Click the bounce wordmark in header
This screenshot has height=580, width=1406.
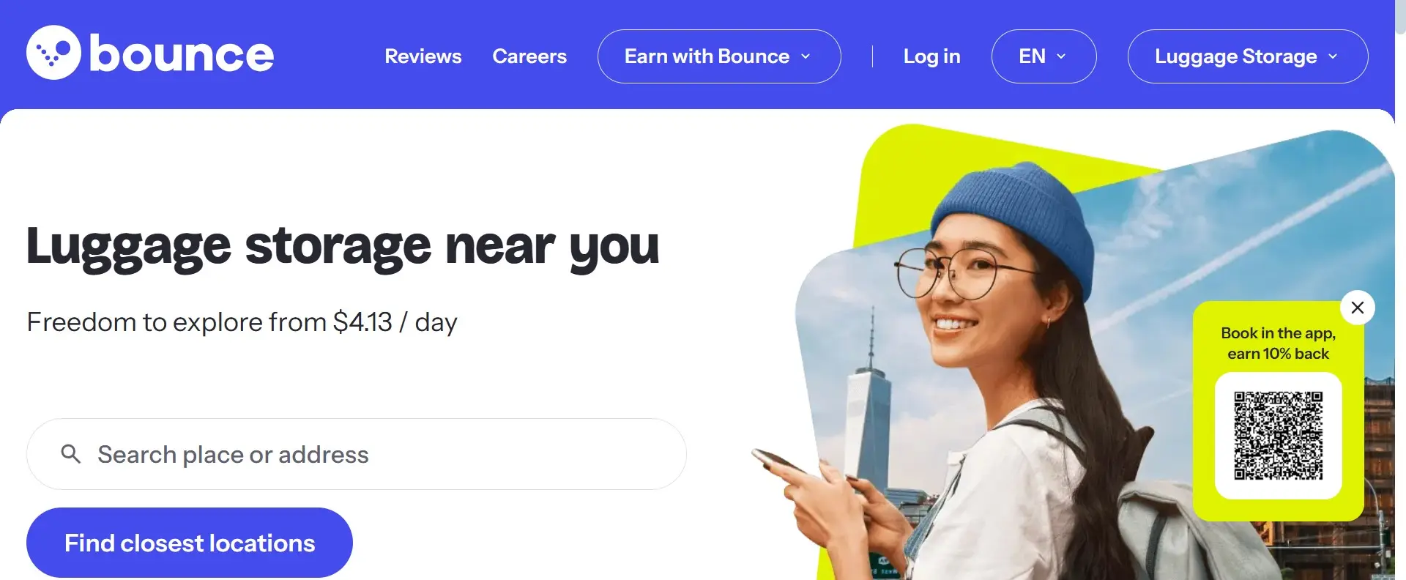182,53
